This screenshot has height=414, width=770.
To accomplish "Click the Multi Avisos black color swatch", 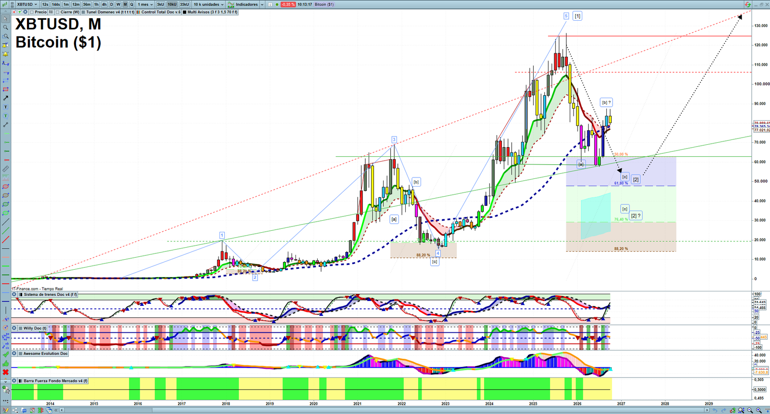I will click(184, 12).
